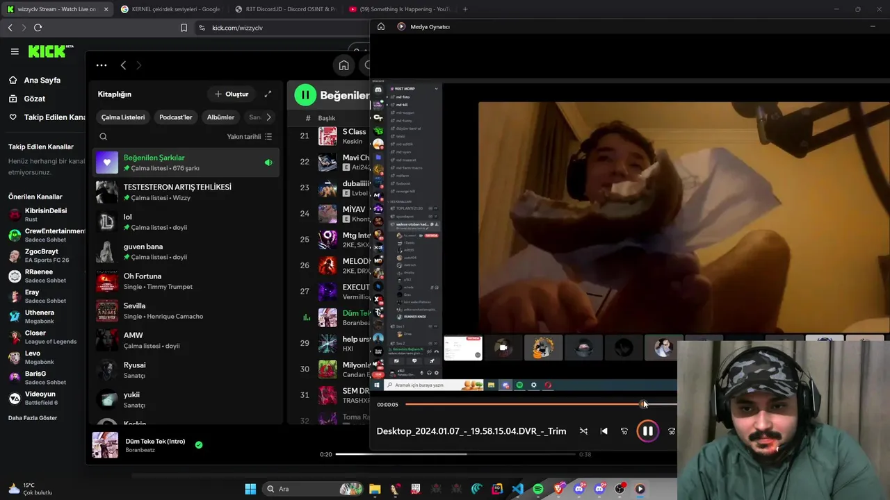Toggle Çalma Listeleri filter chip
Viewport: 890px width, 500px height.
point(123,117)
